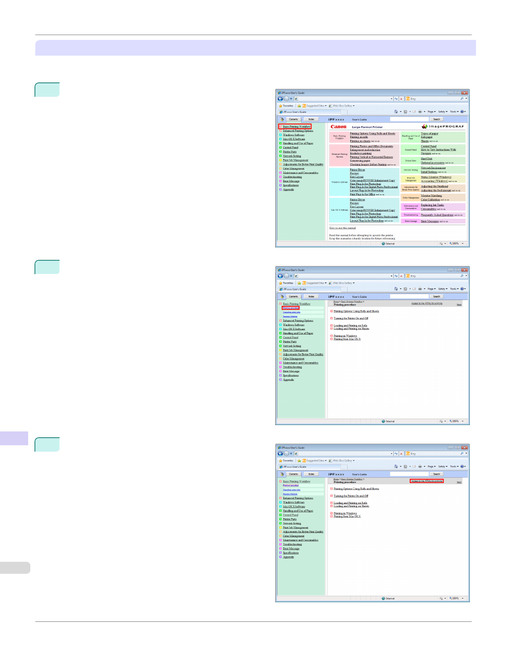
Task: Click the back arrow in the middle browser window
Action: 280,276
